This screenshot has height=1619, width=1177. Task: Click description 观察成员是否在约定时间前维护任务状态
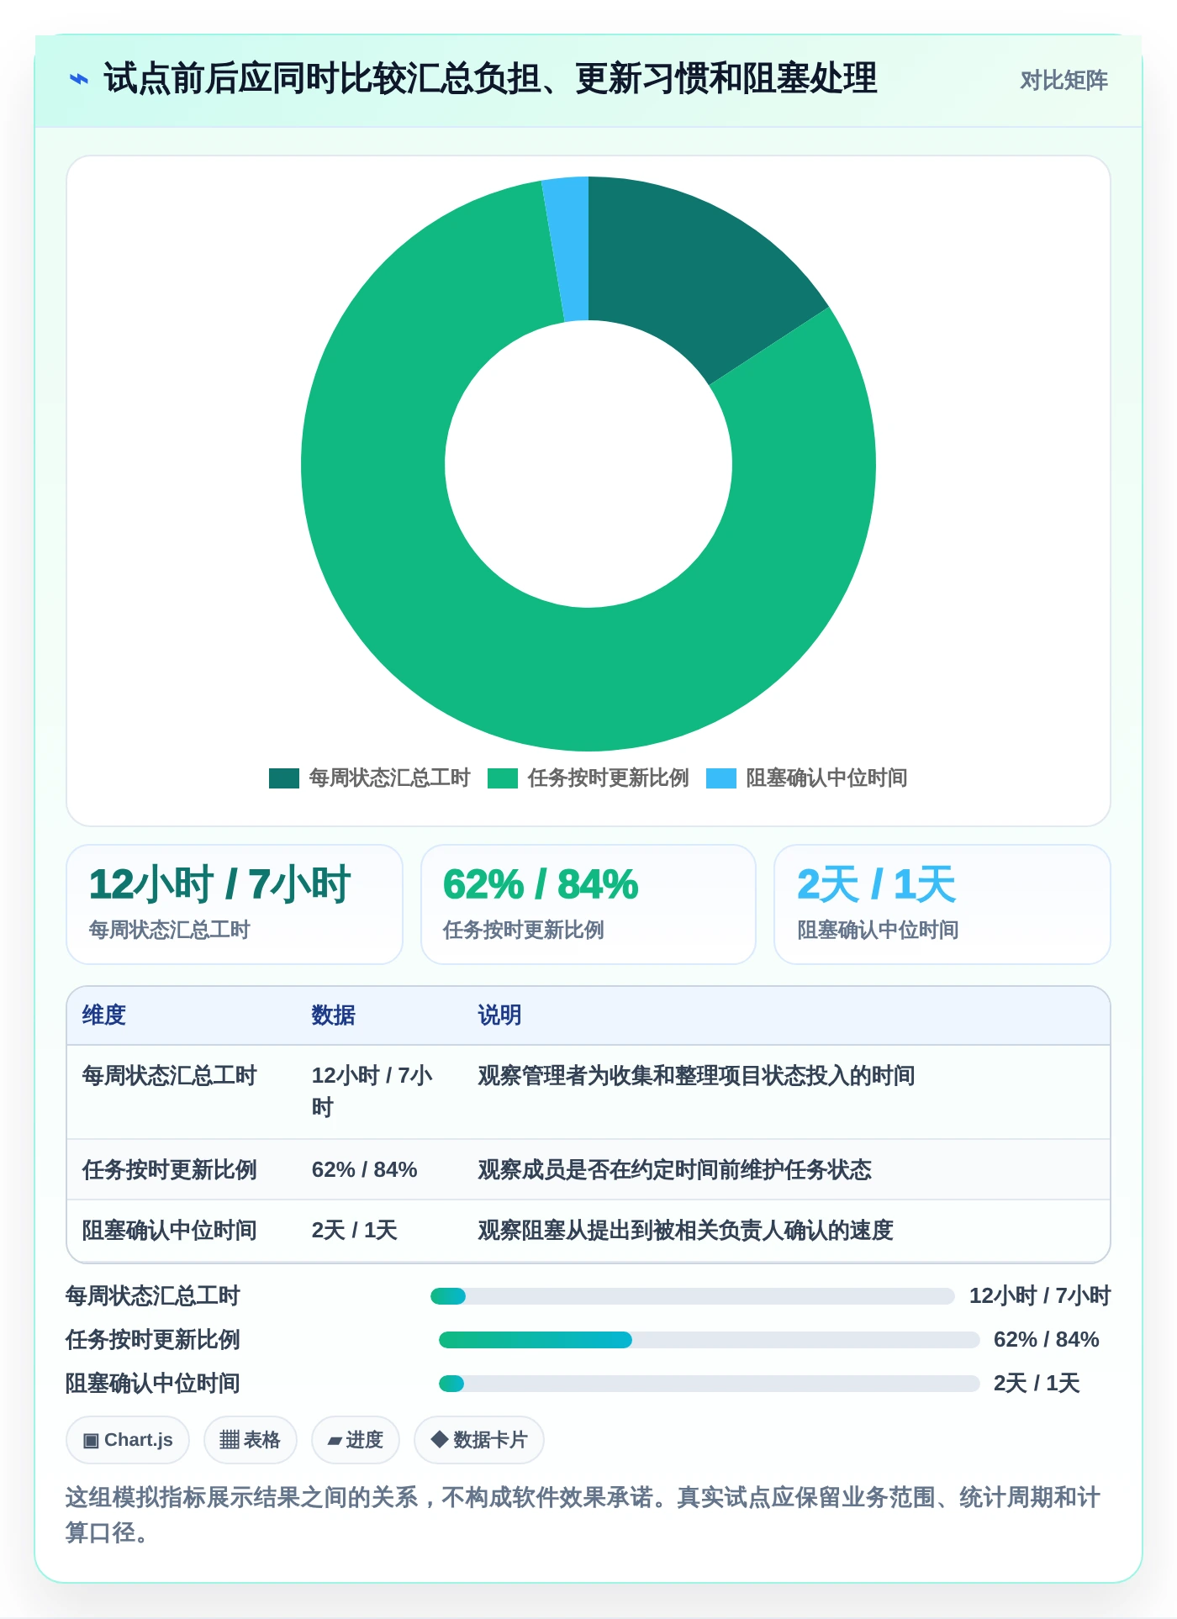[674, 1170]
